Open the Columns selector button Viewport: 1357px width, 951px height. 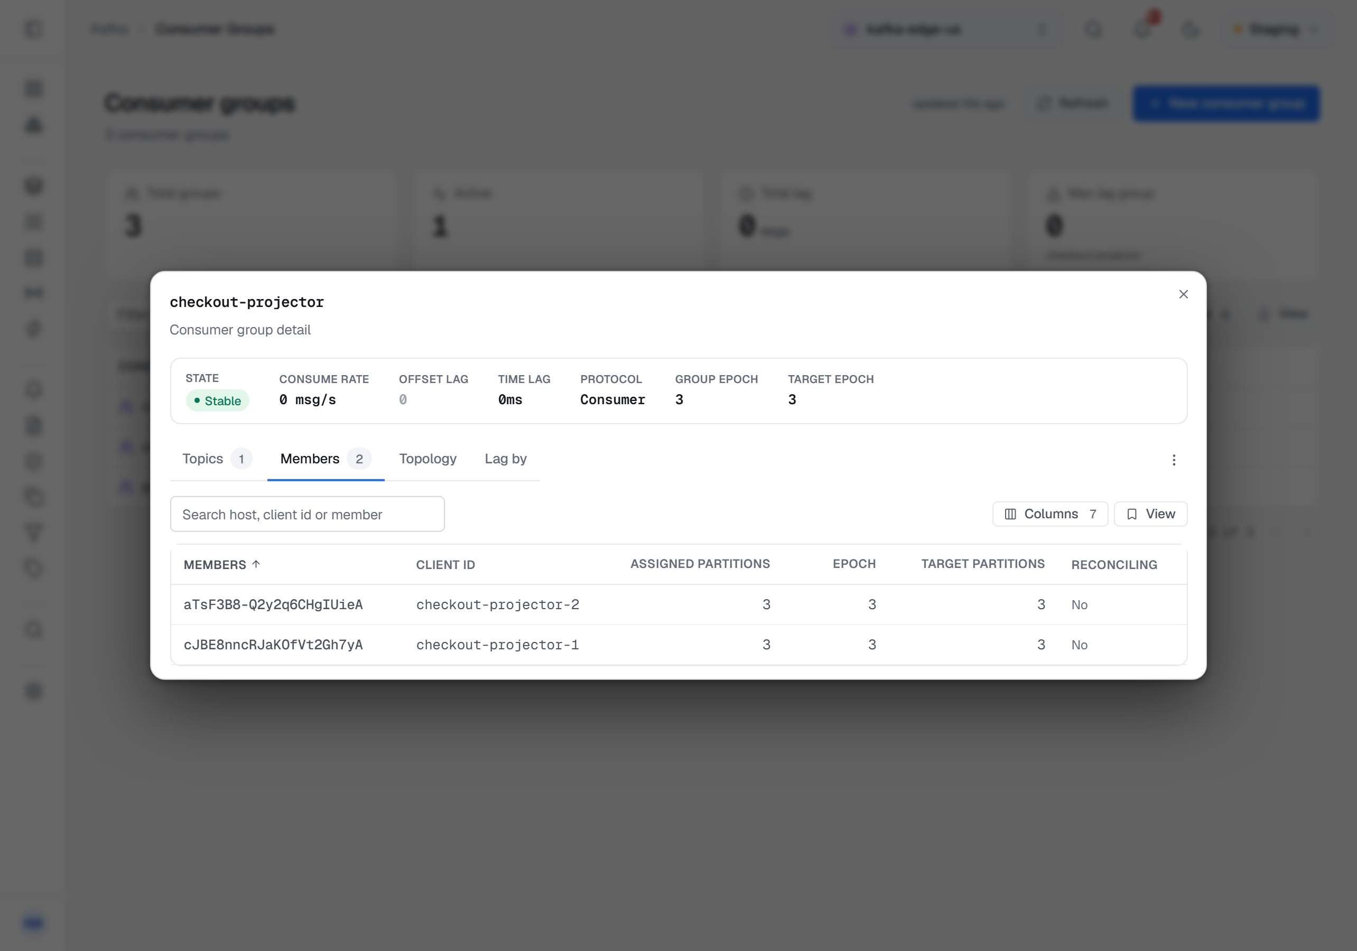[1051, 514]
